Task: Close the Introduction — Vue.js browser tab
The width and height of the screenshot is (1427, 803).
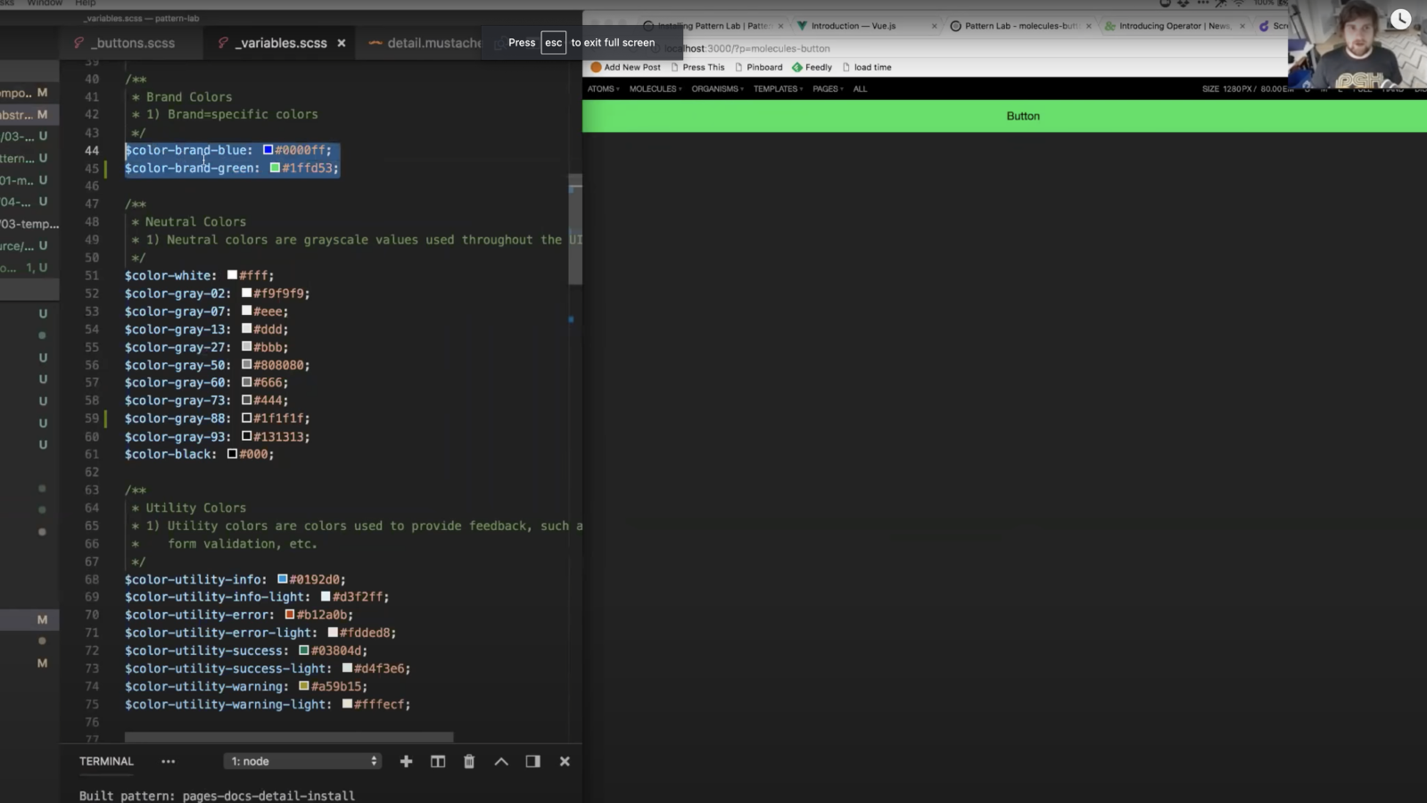Action: [934, 26]
